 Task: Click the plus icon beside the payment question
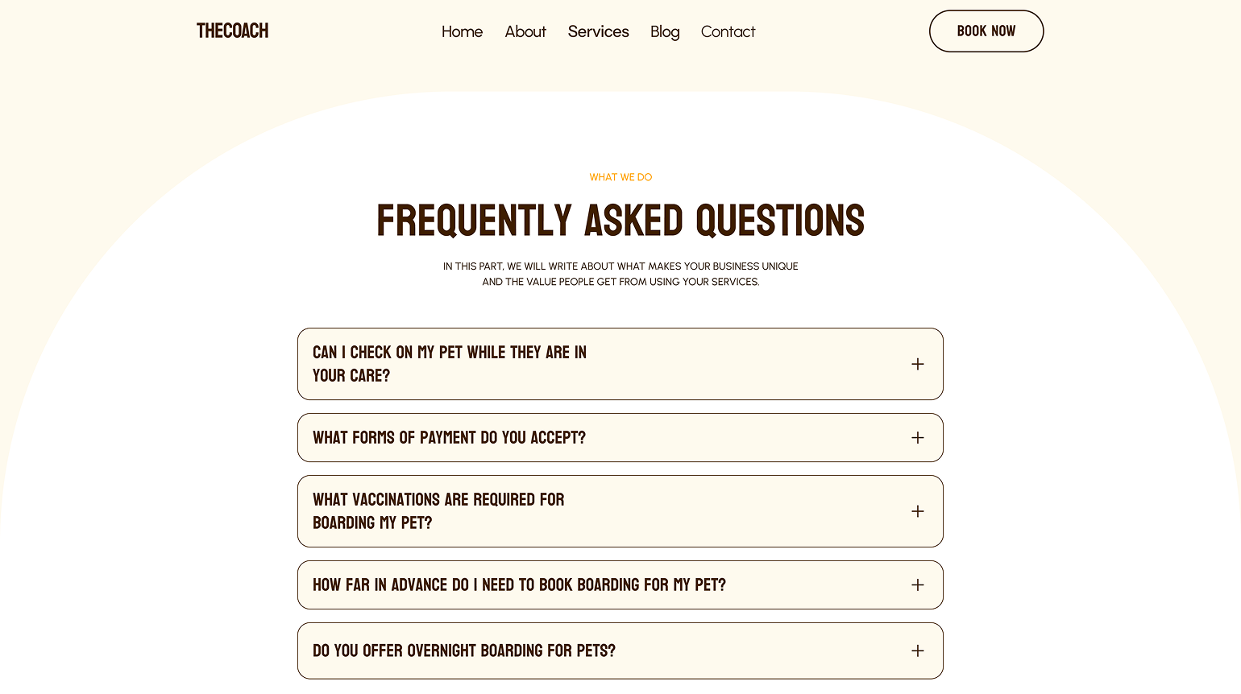[917, 437]
